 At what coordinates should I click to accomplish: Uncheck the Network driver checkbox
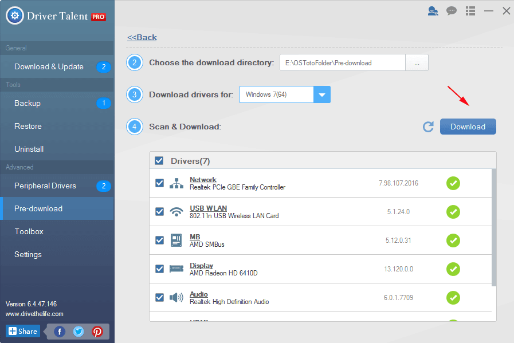coord(159,183)
